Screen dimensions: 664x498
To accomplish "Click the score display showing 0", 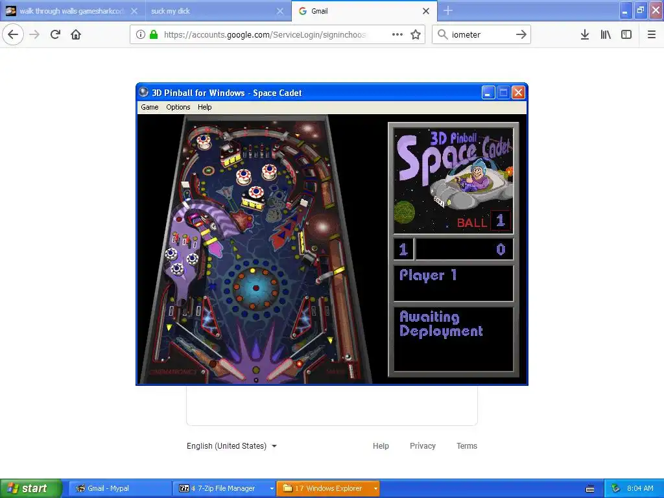I will 464,249.
